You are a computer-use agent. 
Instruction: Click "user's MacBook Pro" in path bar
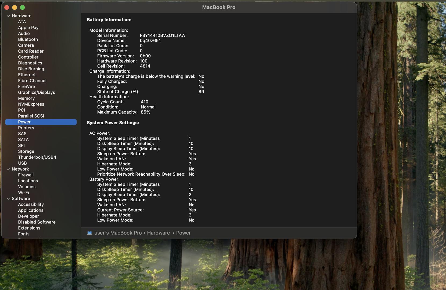pyautogui.click(x=118, y=233)
